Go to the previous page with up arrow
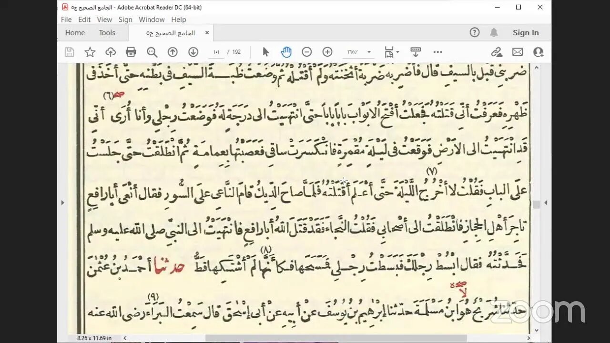This screenshot has width=610, height=343. 173,52
